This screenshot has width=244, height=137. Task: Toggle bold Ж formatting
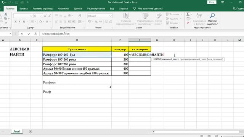[16, 22]
